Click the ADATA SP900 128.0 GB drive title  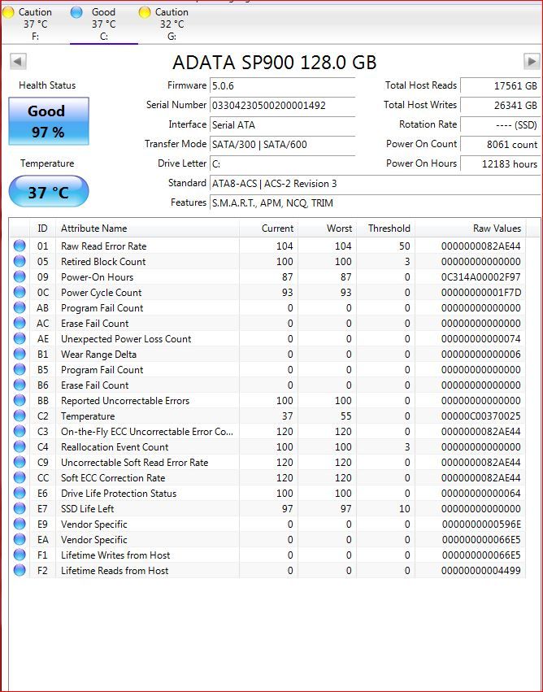coord(275,63)
